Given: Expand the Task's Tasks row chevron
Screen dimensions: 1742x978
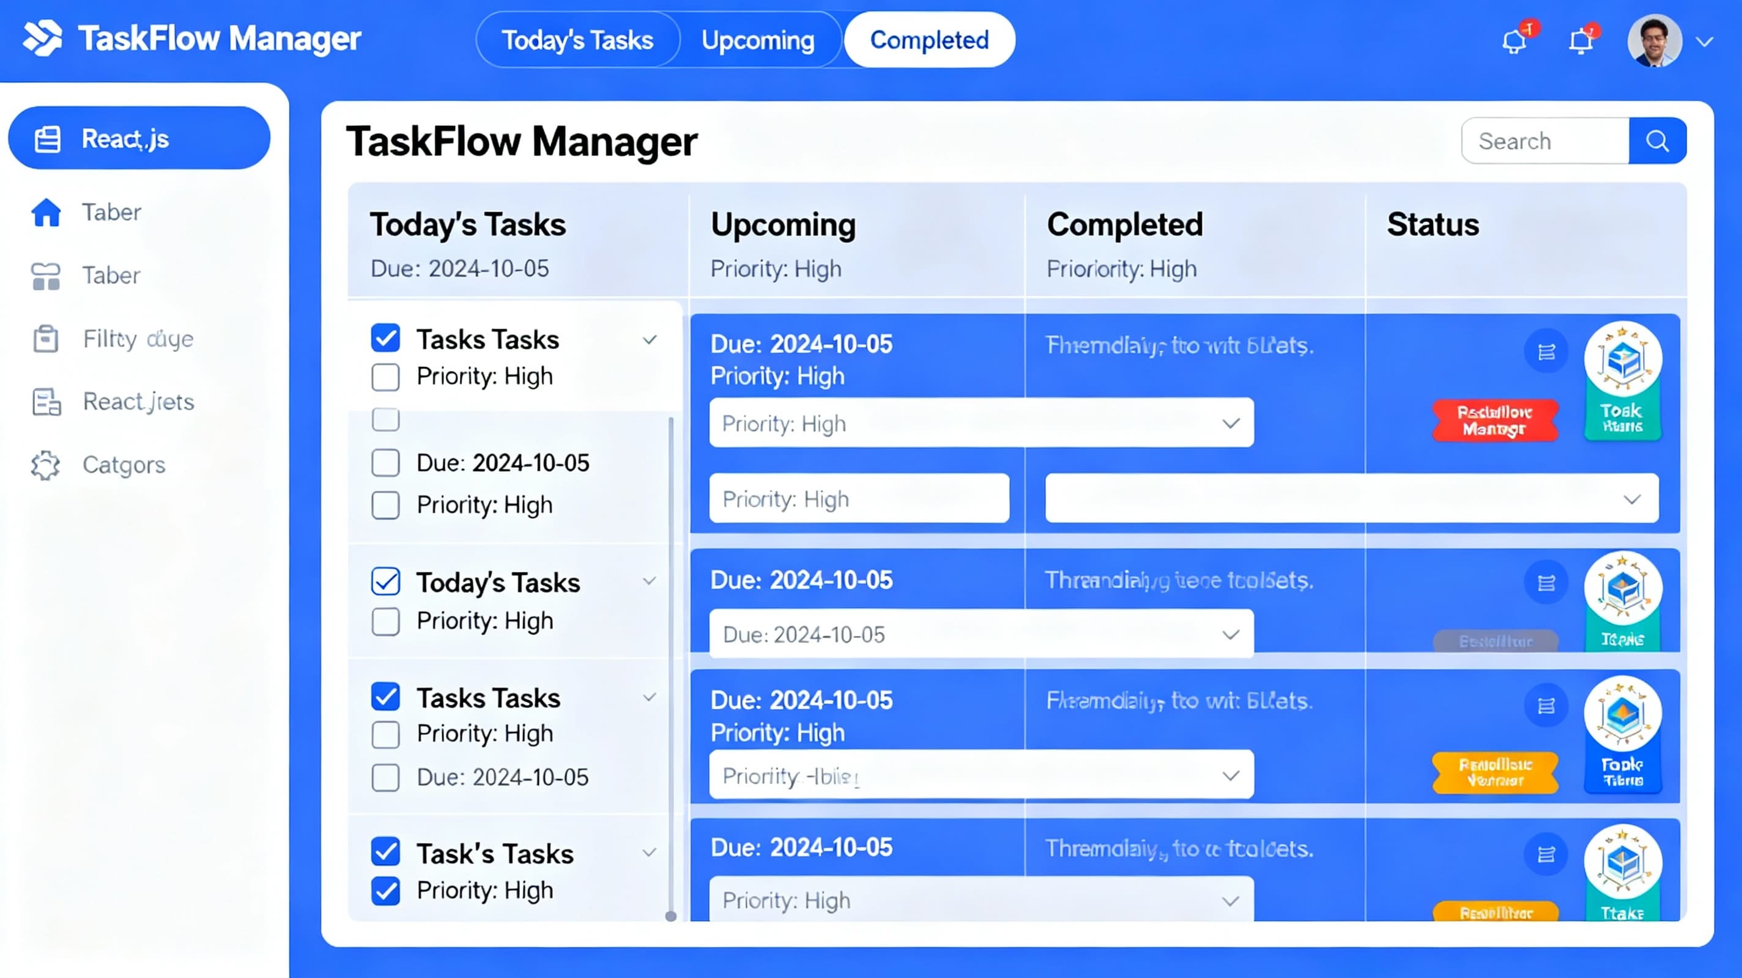Looking at the screenshot, I should coord(650,853).
